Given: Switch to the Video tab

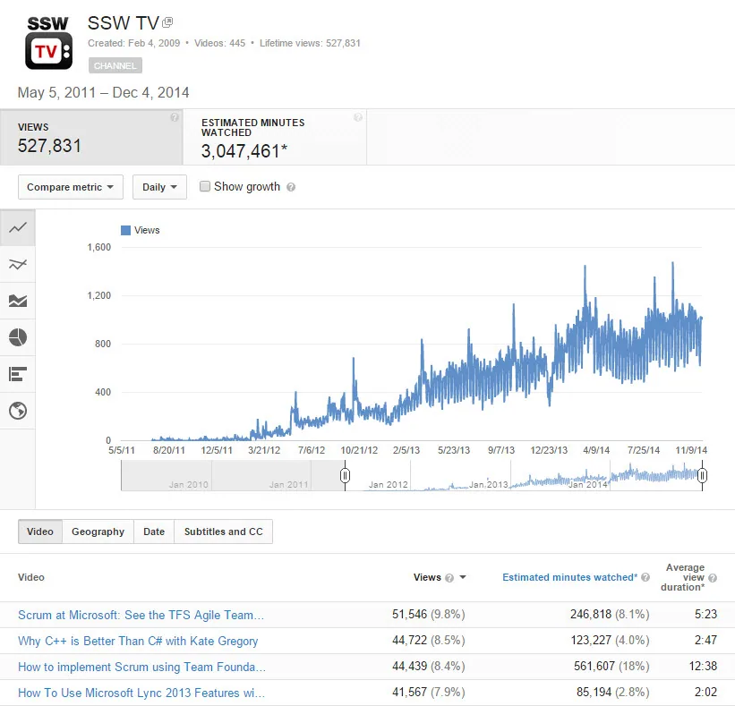Looking at the screenshot, I should tap(40, 532).
